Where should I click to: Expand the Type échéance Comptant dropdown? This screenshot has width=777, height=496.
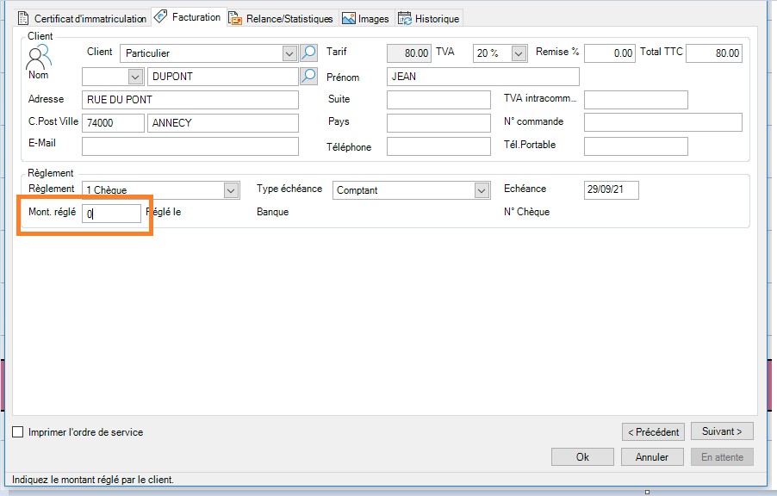482,189
